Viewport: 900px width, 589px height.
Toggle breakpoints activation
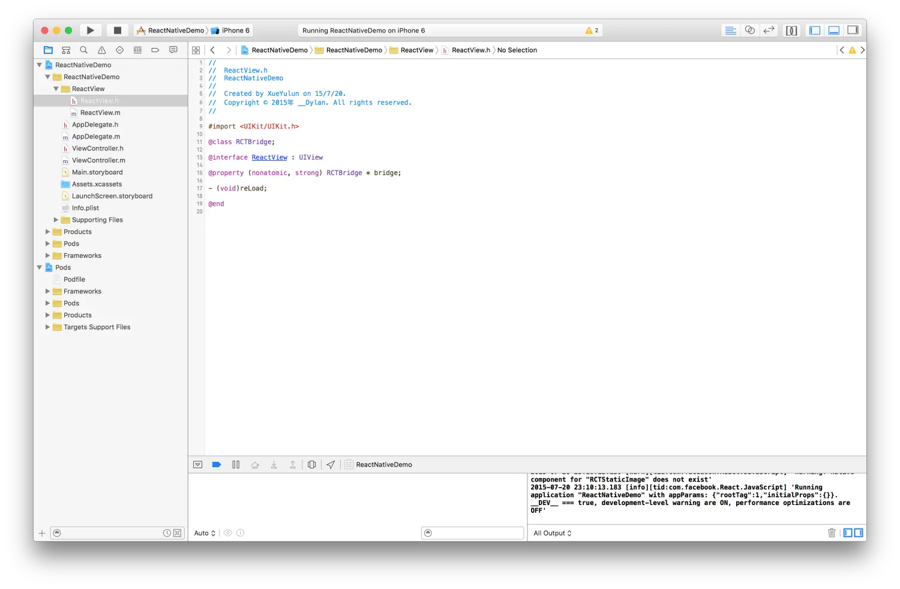click(x=217, y=465)
